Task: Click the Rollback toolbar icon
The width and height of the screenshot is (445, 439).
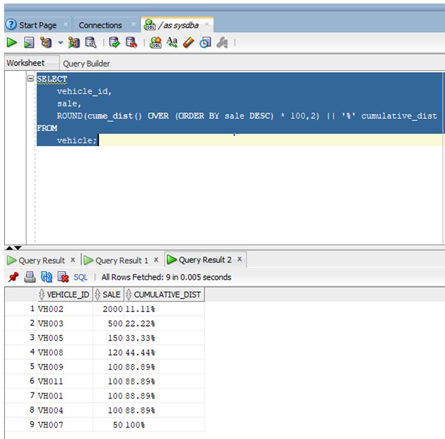Action: (131, 43)
